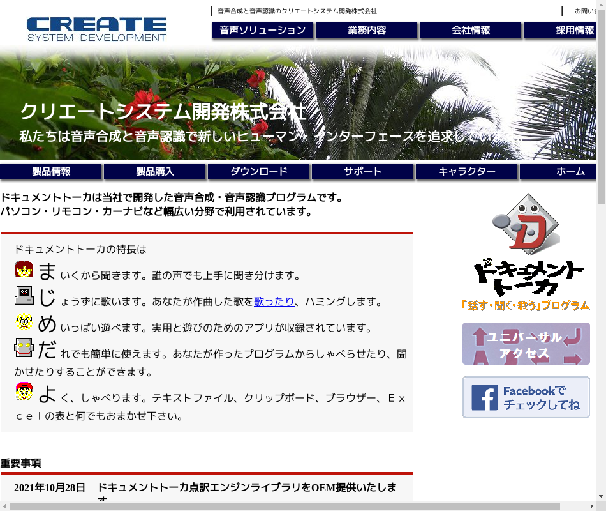Viewport: 606px width, 511px height.
Task: Go to the キャラクター page
Action: click(x=467, y=172)
